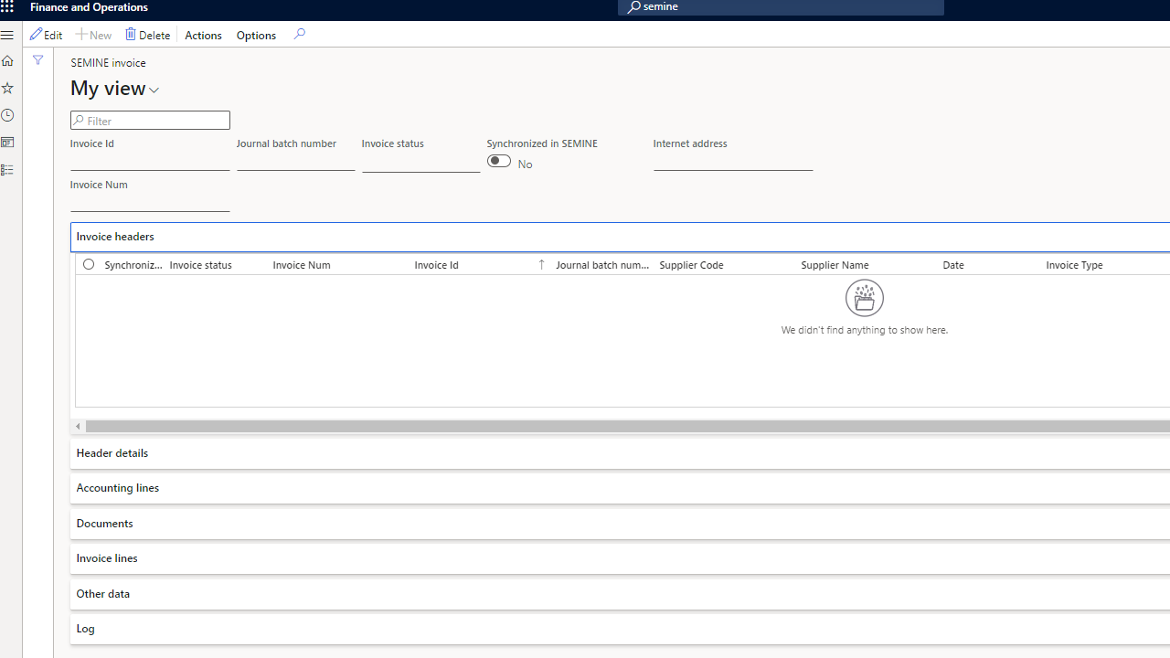The image size is (1170, 658).
Task: Expand the navigation pane hamburger menu
Action: tap(7, 36)
